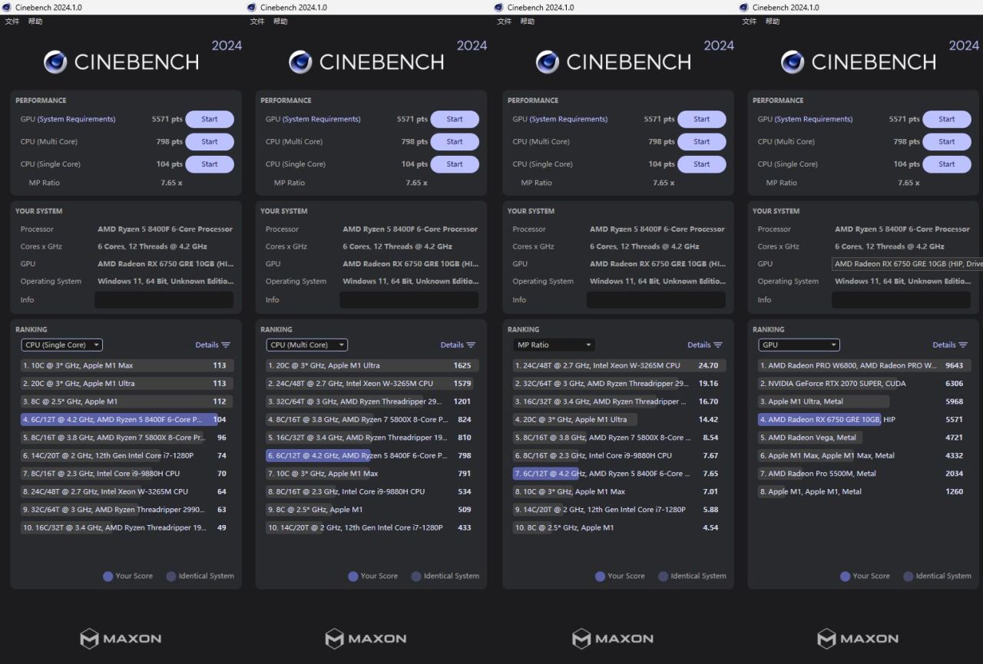Select the AMD Radeon Pro 5500M, Metal row

[x=864, y=474]
